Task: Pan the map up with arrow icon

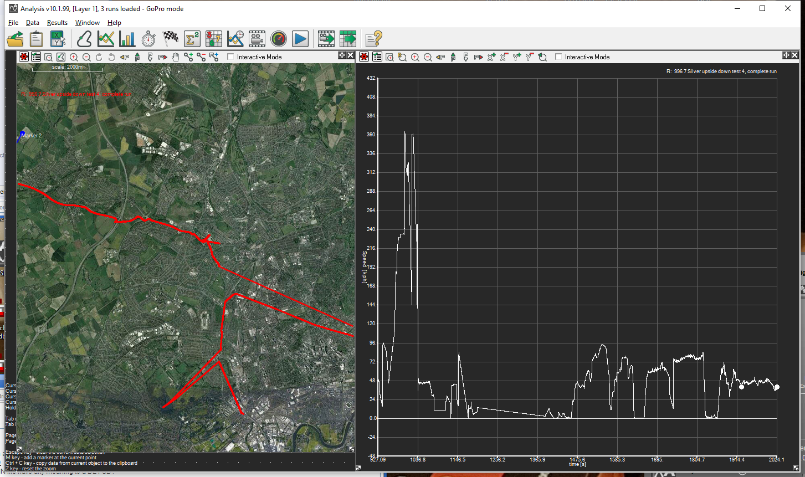Action: [x=137, y=57]
